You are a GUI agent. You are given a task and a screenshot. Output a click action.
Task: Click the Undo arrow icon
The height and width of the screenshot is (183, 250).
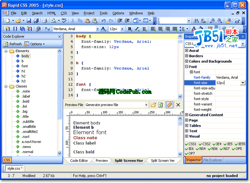(x=104, y=21)
